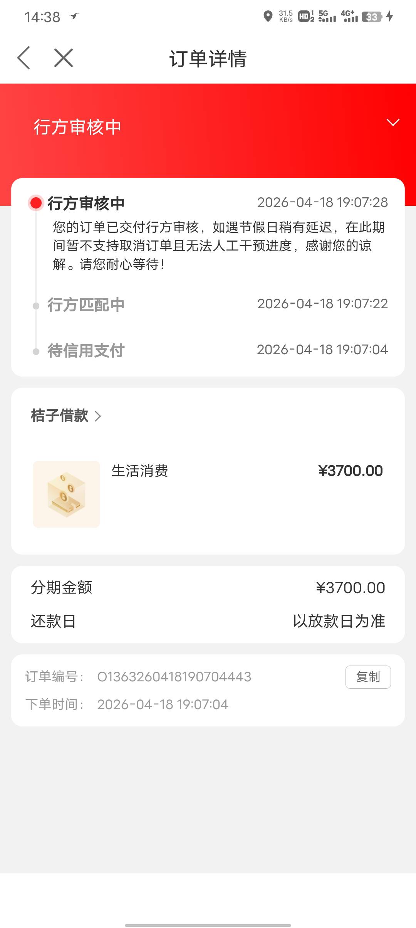The height and width of the screenshot is (928, 416).
Task: Close the order details page
Action: pos(64,58)
